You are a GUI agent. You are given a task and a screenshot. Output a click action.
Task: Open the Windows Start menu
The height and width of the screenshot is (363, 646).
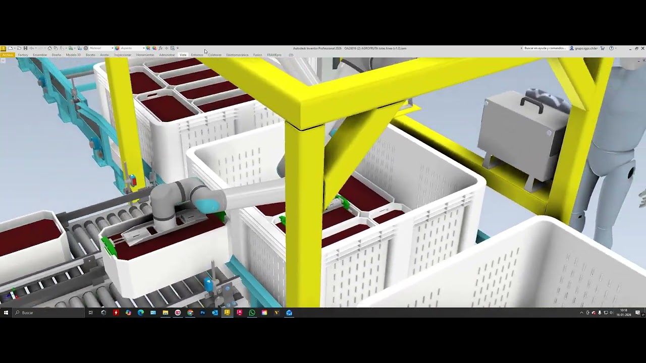tap(6, 313)
